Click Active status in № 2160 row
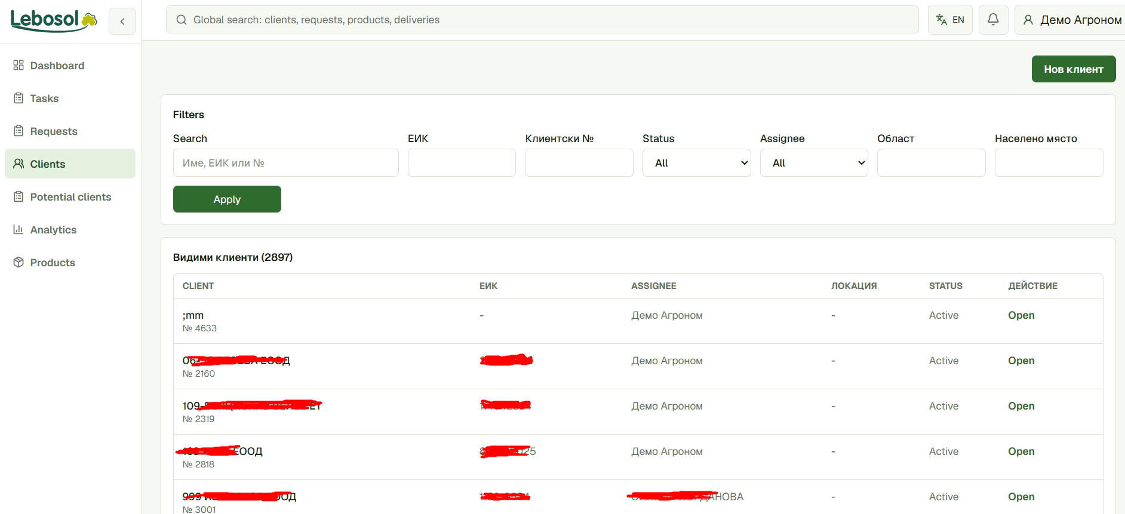Viewport: 1125px width, 514px height. (943, 361)
